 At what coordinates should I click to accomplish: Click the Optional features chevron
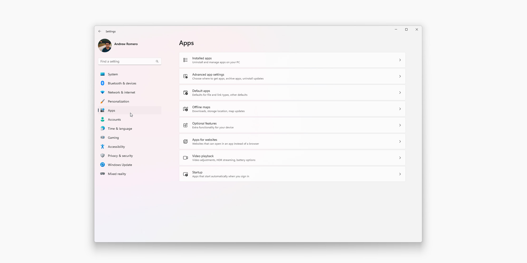[400, 125]
